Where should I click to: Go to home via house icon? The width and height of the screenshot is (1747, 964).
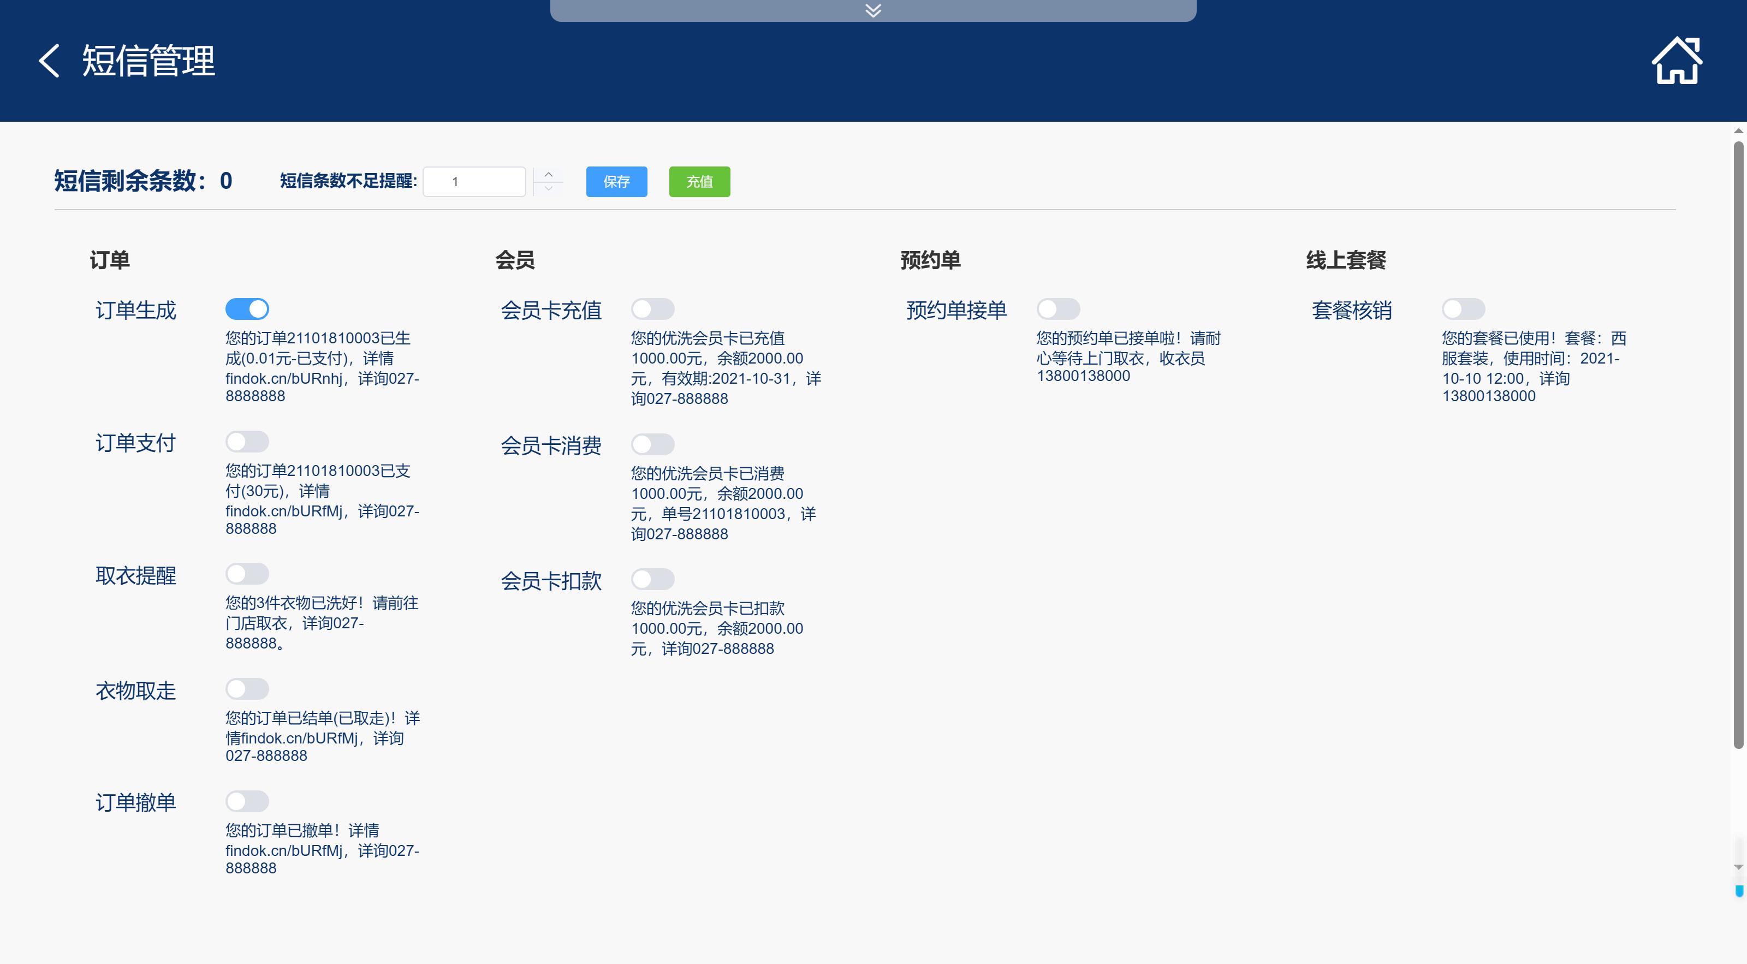point(1676,61)
